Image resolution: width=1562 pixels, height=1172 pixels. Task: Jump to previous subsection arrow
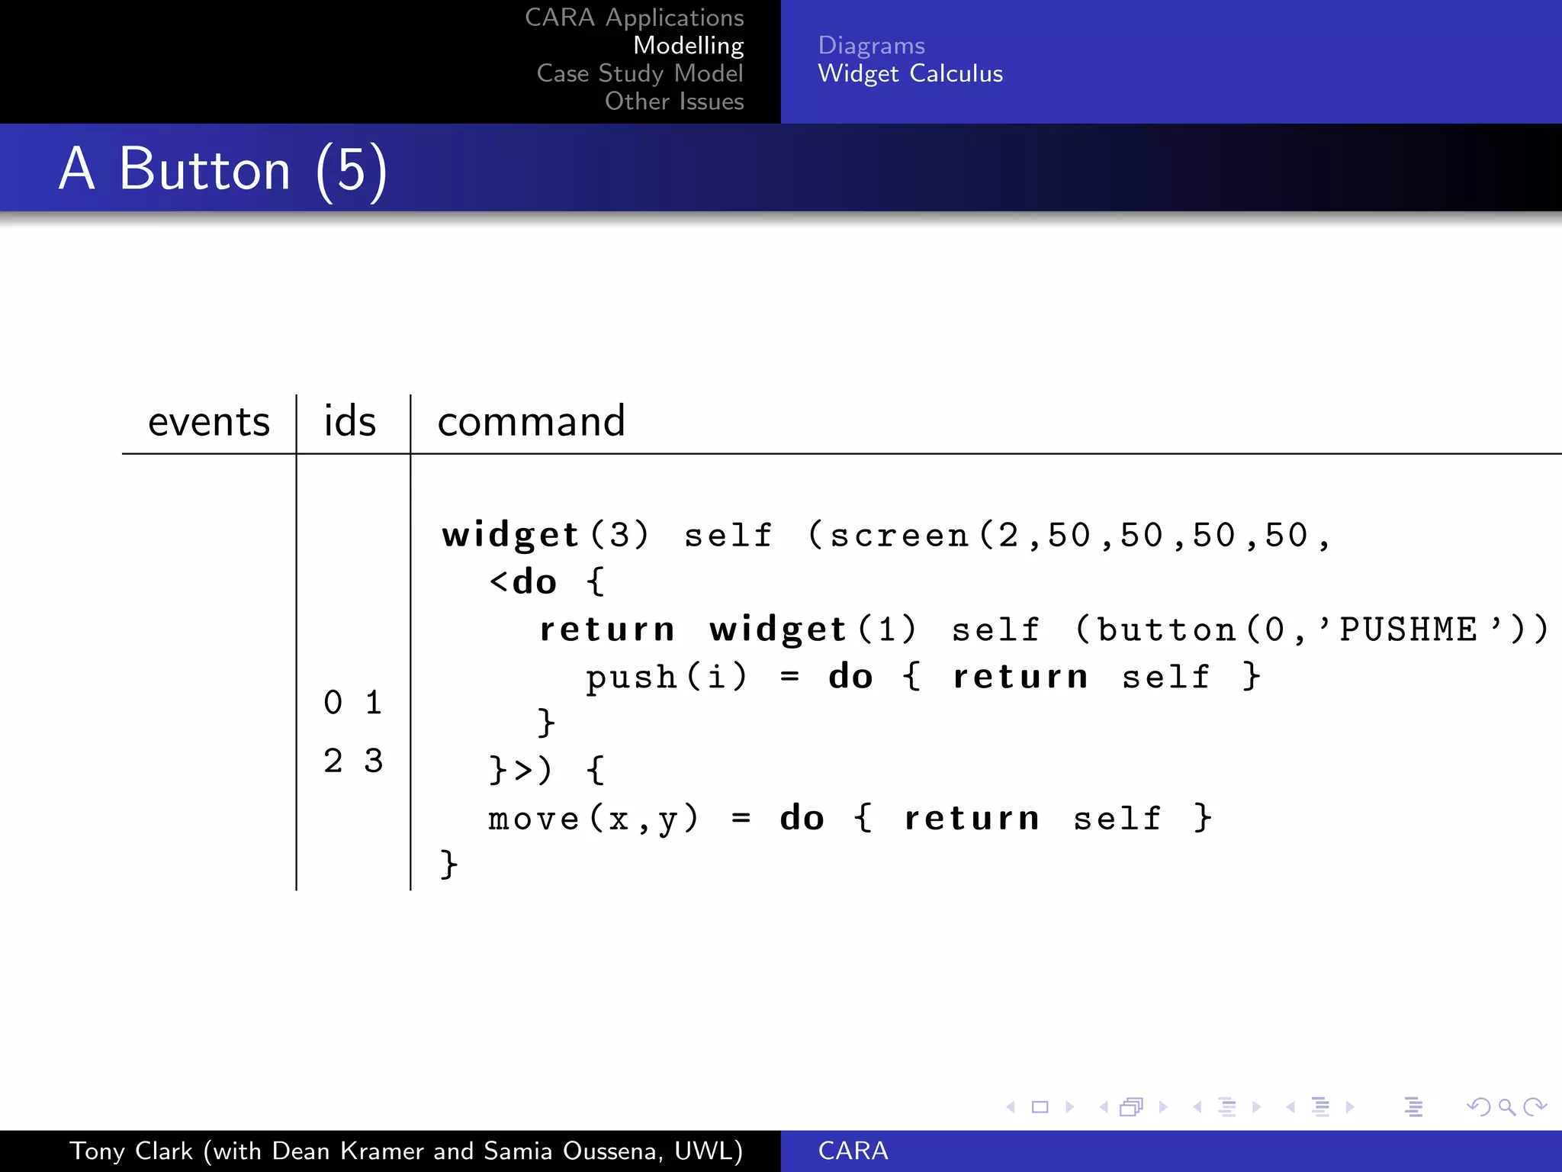point(1197,1106)
